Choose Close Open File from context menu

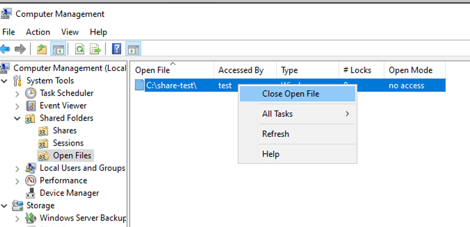pyautogui.click(x=291, y=93)
